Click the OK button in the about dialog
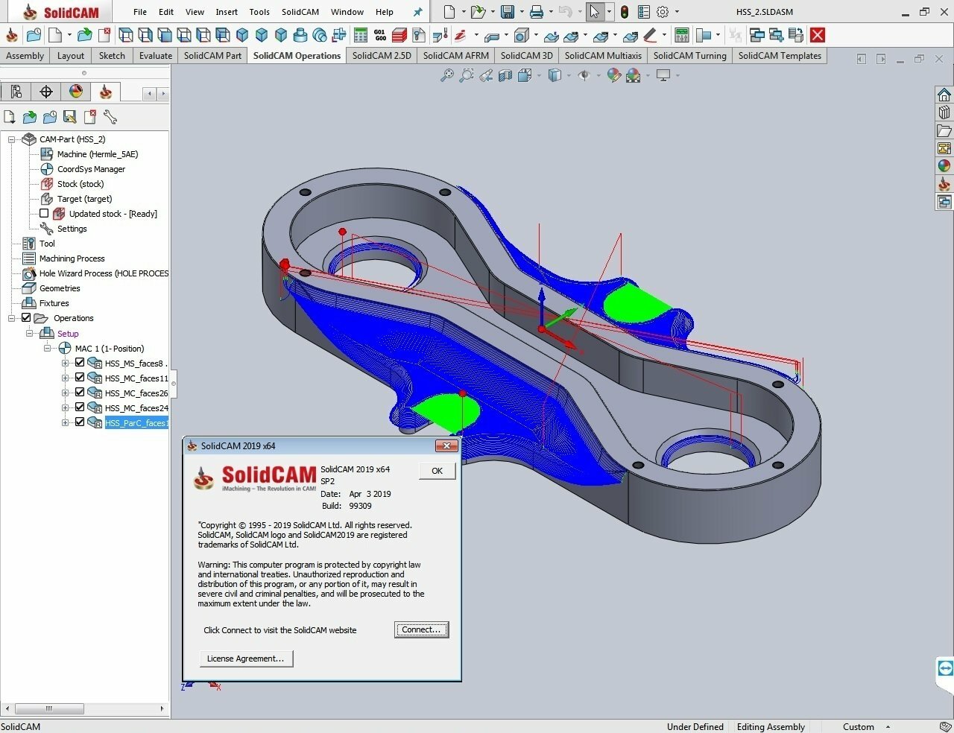The height and width of the screenshot is (733, 954). 437,470
